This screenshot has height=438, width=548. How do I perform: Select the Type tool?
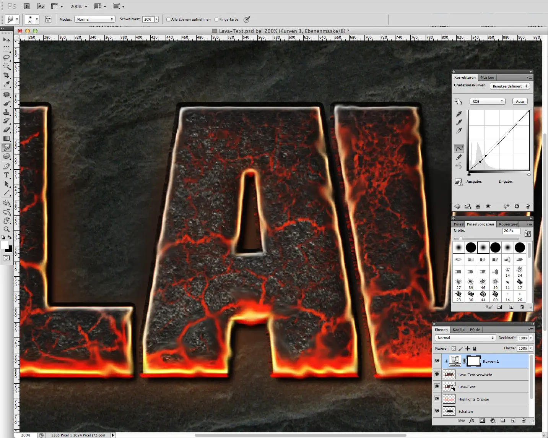7,175
